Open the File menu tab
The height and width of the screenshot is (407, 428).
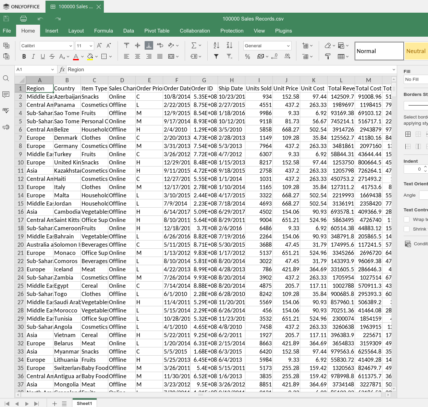point(7,31)
